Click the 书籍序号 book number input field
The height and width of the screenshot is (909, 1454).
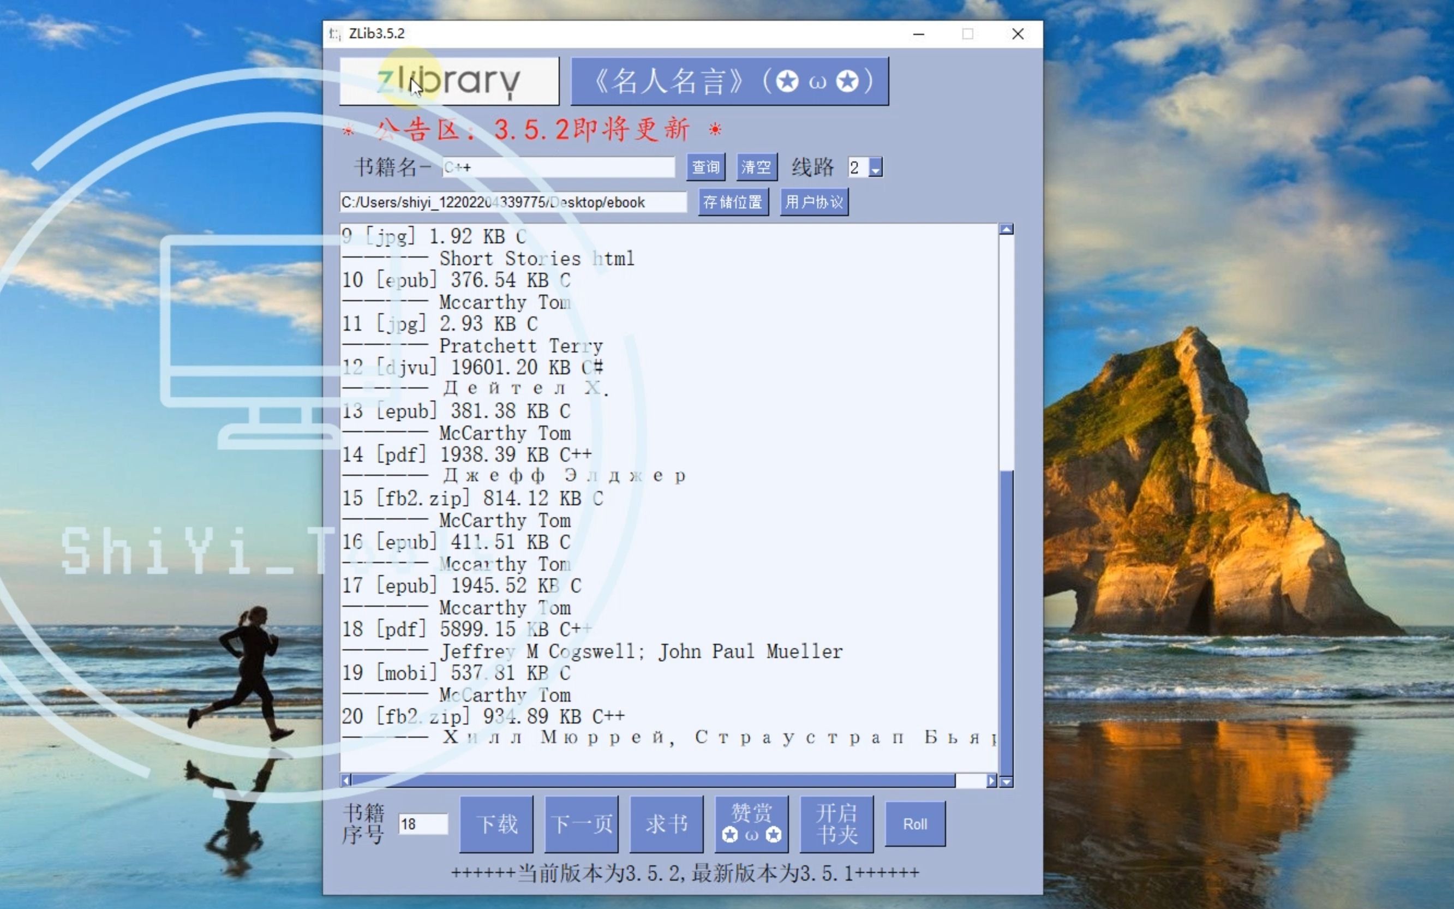pyautogui.click(x=423, y=824)
